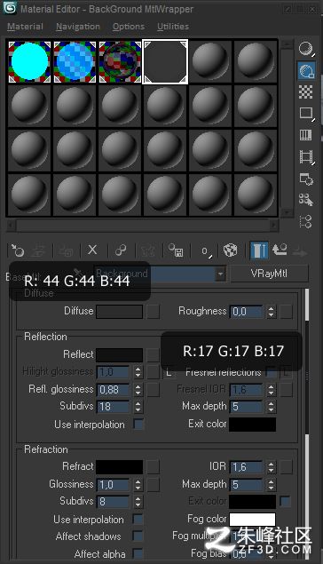Click the Sample UV Tiling icon
323x564 pixels.
tap(306, 114)
